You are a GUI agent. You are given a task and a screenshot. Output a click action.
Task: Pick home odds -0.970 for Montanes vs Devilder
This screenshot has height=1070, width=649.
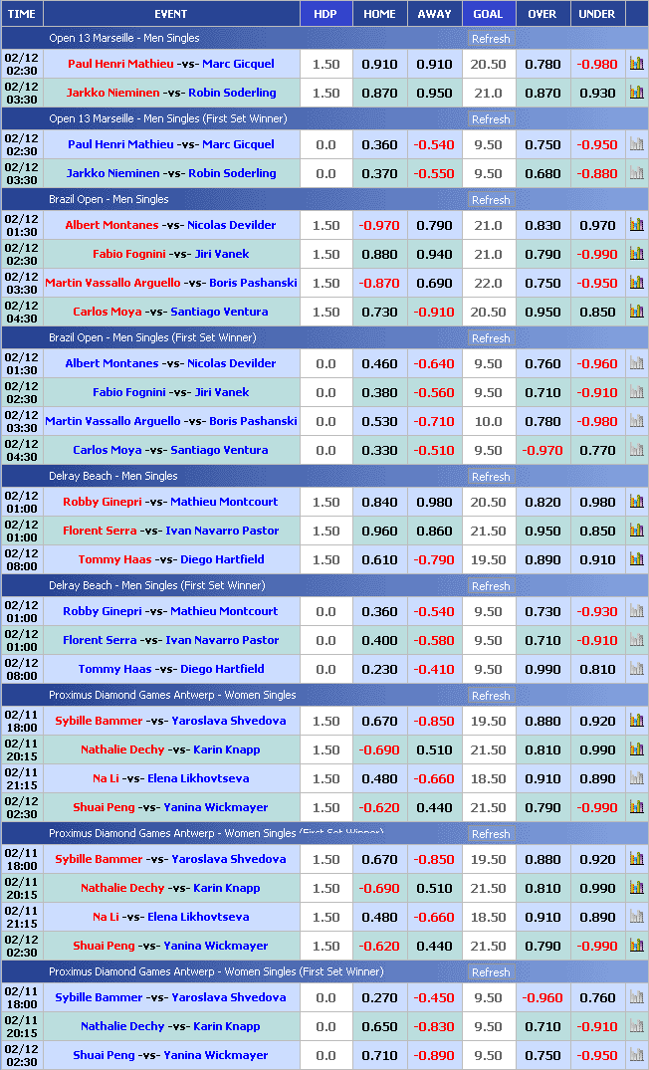pos(379,225)
